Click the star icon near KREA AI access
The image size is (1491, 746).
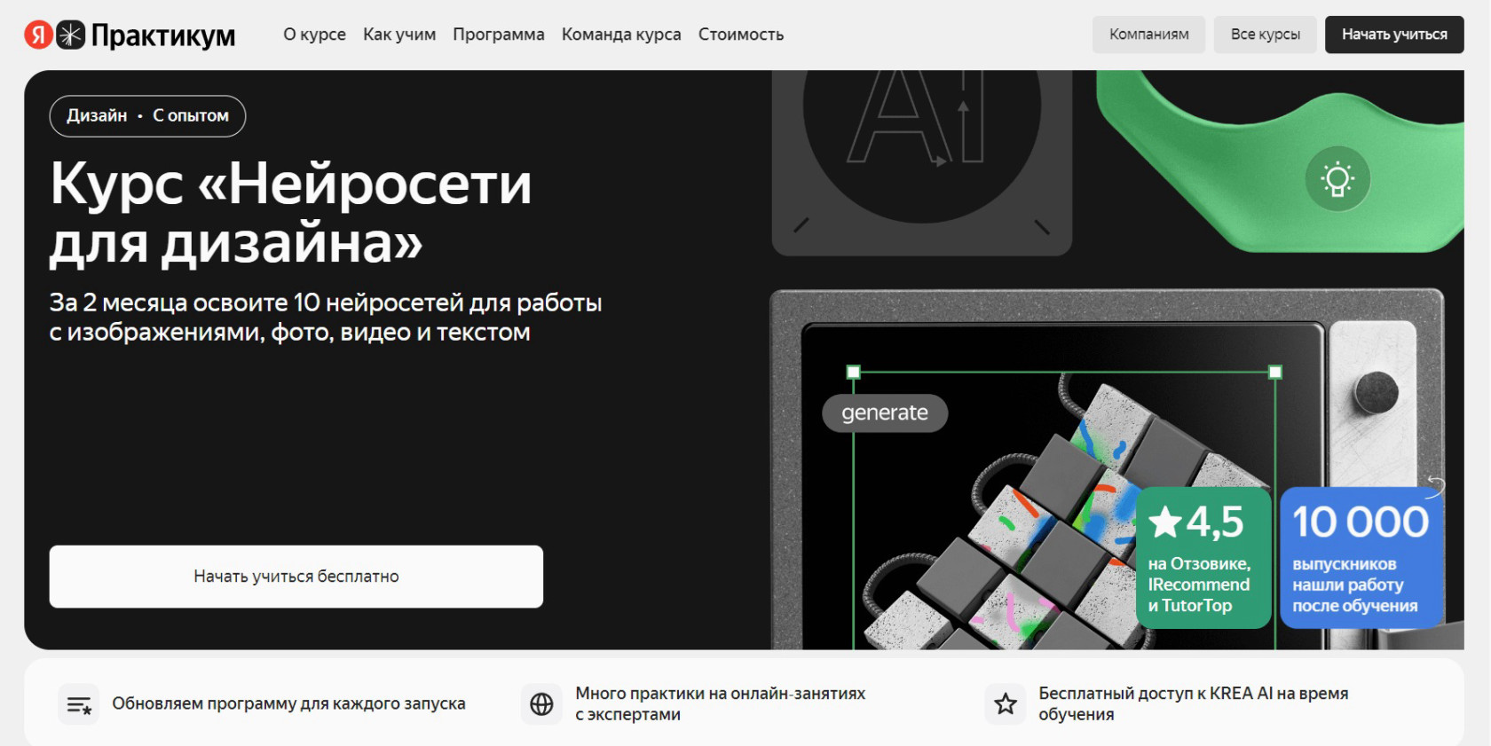(1006, 704)
